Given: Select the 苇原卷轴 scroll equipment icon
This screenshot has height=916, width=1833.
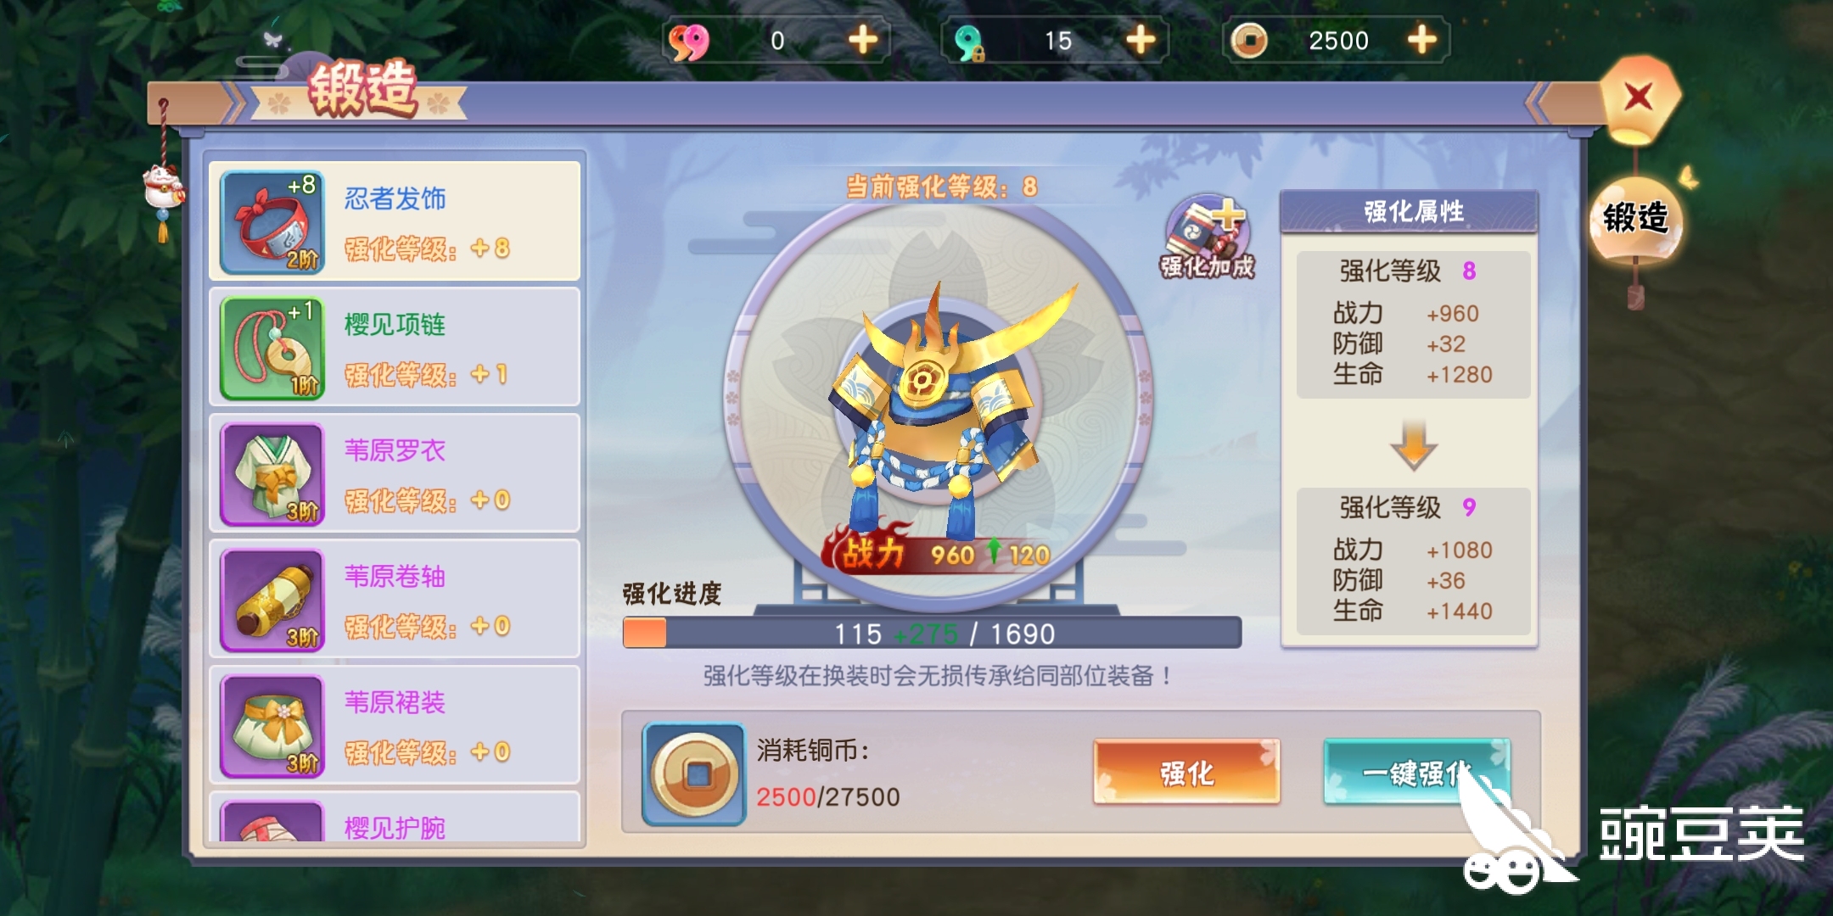Looking at the screenshot, I should coord(272,600).
